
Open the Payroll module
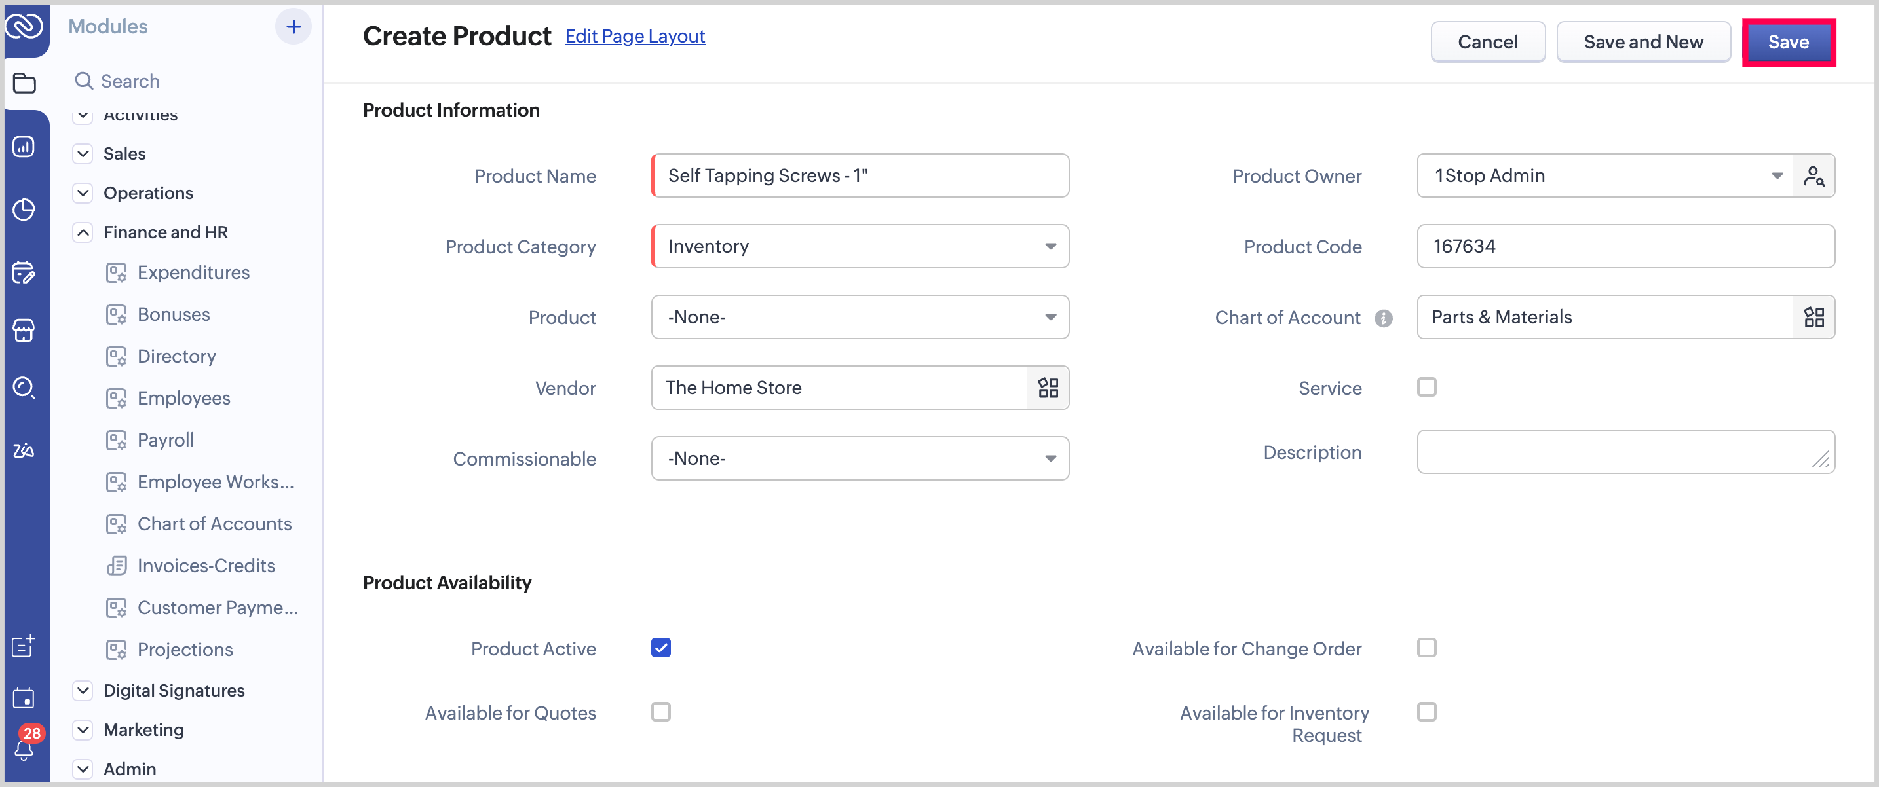[x=166, y=440]
